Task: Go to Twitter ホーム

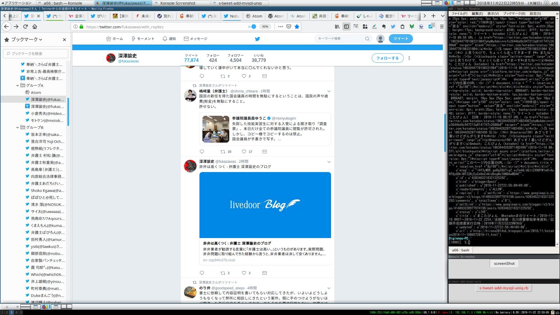Action: pyautogui.click(x=115, y=38)
